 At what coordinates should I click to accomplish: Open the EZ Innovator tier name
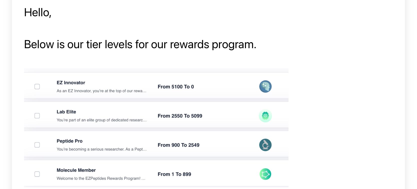(x=71, y=83)
